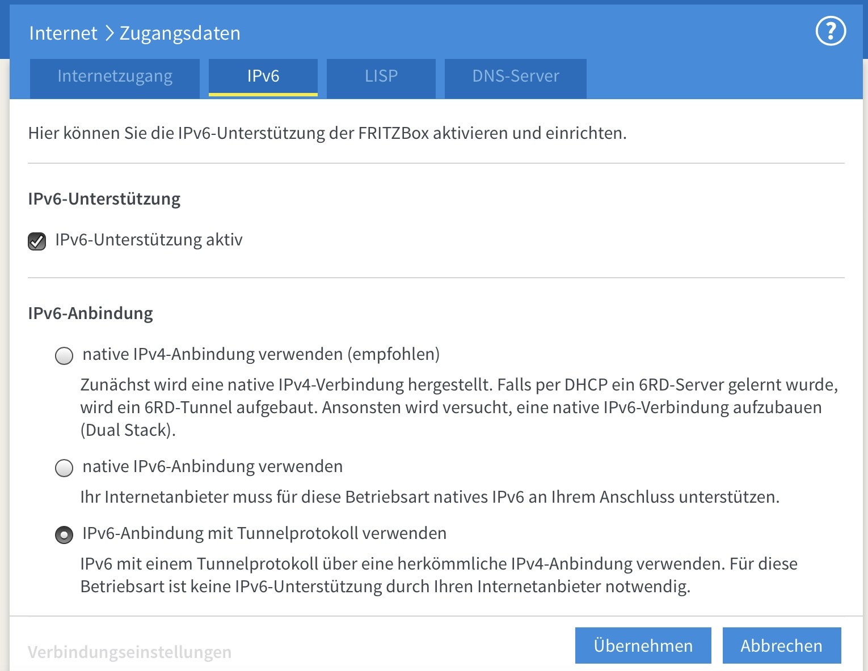Click the breadcrumb chevron separator after Internet
This screenshot has width=868, height=671.
109,33
